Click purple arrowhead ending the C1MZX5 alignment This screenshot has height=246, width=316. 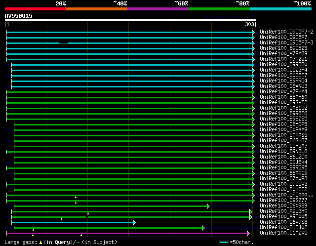(248, 234)
